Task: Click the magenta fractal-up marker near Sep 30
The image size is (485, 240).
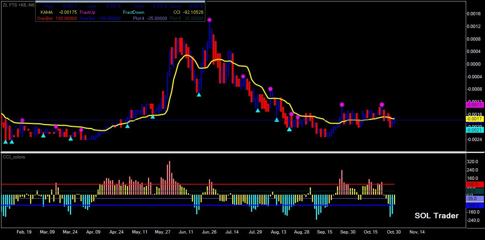Action: coord(342,105)
